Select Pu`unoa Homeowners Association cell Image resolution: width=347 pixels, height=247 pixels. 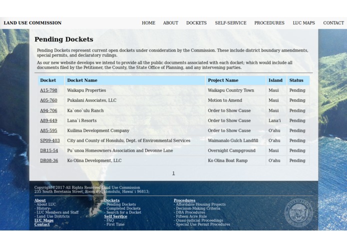(x=135, y=150)
